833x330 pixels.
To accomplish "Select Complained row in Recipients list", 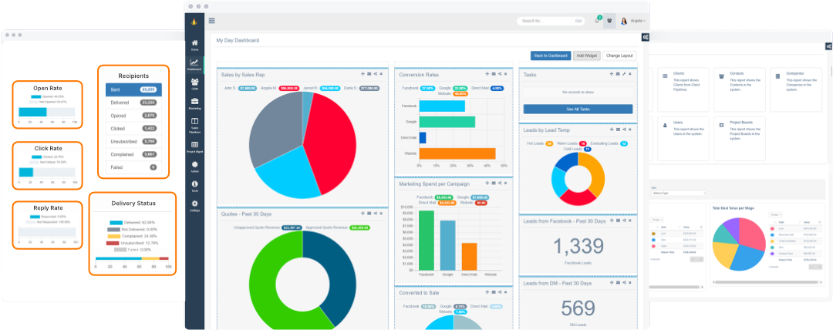I will coord(134,154).
